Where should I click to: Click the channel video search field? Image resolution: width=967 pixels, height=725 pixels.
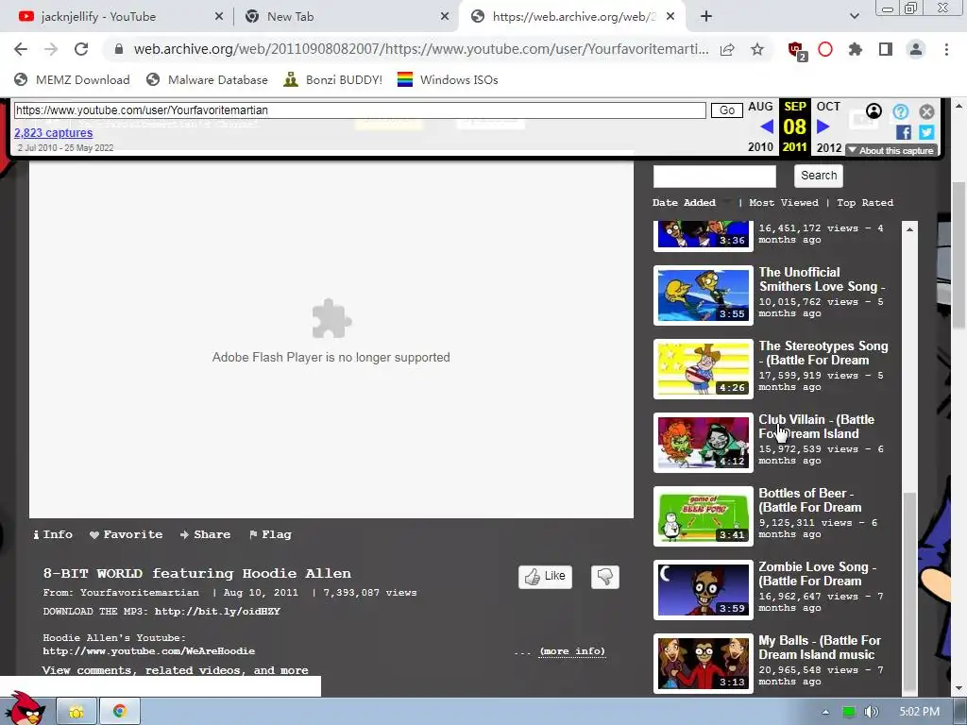coord(714,176)
